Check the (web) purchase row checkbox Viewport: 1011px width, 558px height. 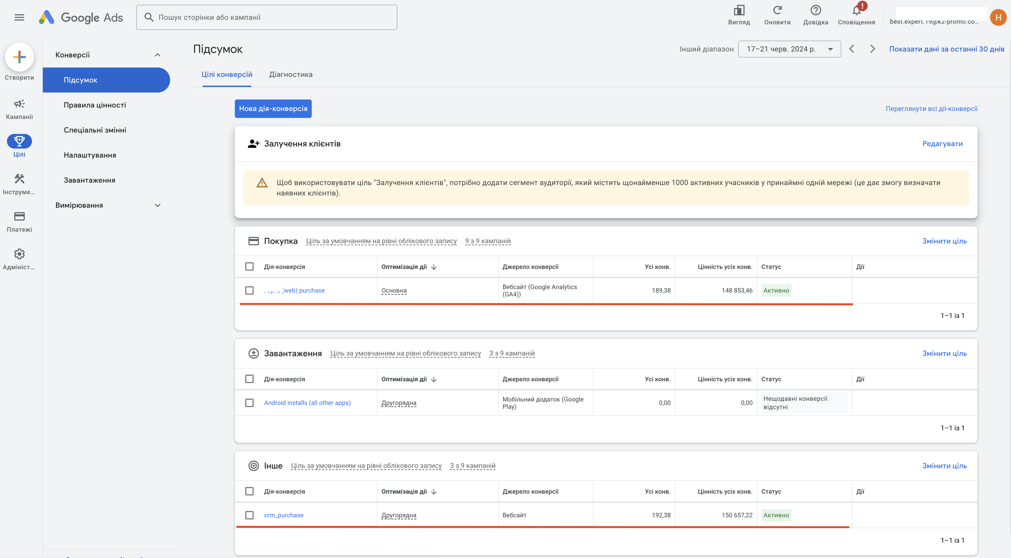(x=249, y=290)
